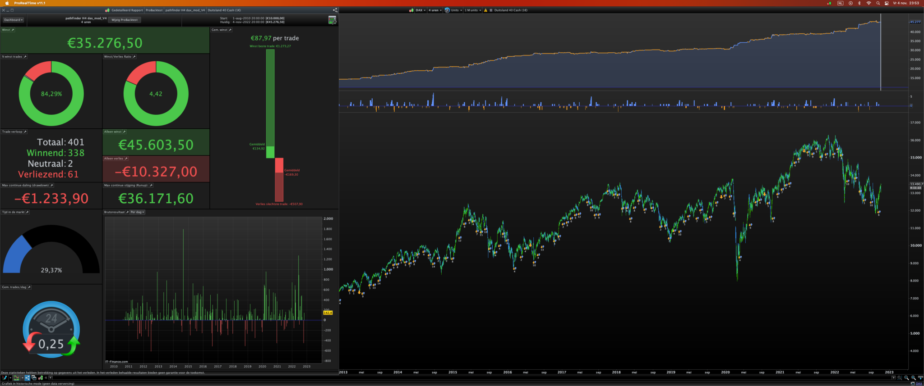Image resolution: width=924 pixels, height=386 pixels.
Task: Click the 84,29% win rate donut chart
Action: [51, 94]
